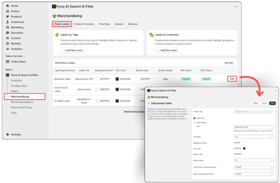
Task: Click the Fynq app icon in sidebar
Action: pyautogui.click(x=7, y=75)
